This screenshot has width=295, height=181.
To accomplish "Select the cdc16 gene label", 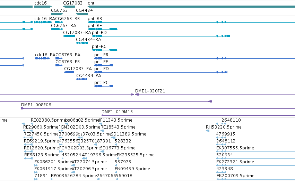I will pyautogui.click(x=41, y=3).
